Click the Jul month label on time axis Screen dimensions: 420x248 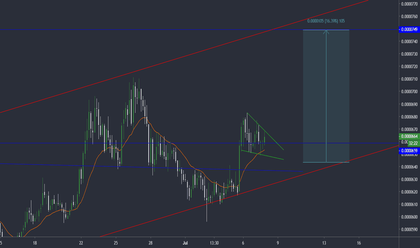[185, 243]
